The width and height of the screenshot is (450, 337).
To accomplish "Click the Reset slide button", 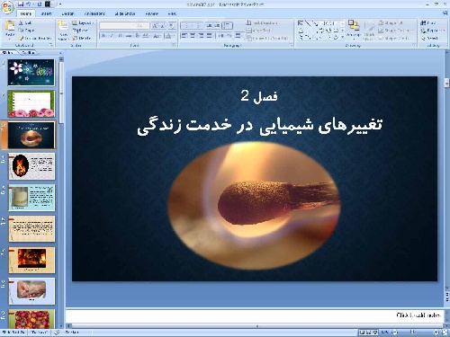I will click(x=80, y=31).
